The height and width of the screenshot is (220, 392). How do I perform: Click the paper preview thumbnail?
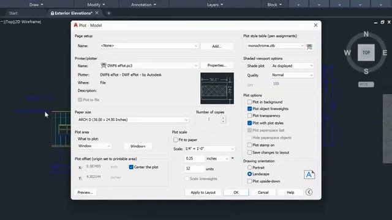tap(217, 88)
